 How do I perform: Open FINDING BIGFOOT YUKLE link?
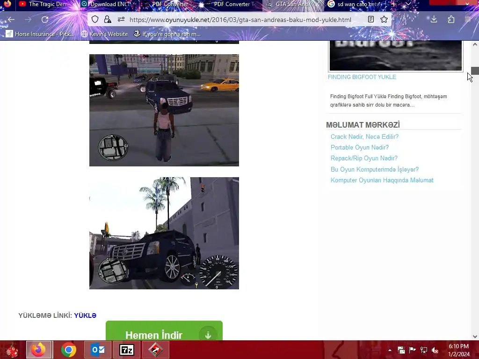tap(362, 77)
